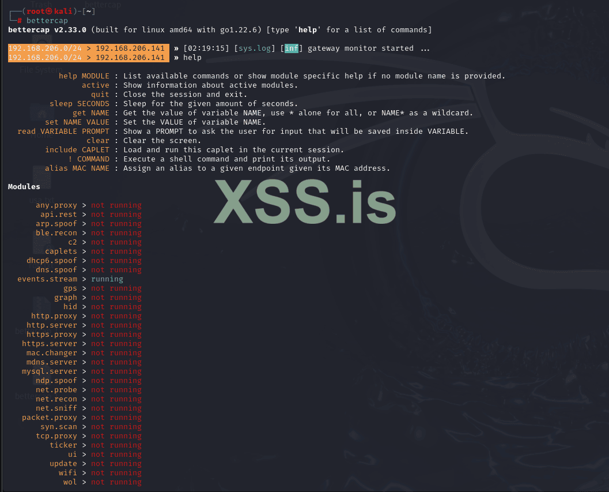Click the 'update' module name
This screenshot has width=609, height=492.
point(63,464)
